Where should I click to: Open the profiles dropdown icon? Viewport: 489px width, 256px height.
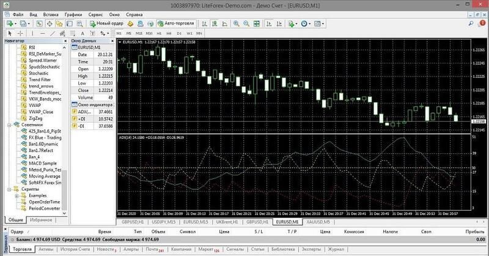[24, 23]
